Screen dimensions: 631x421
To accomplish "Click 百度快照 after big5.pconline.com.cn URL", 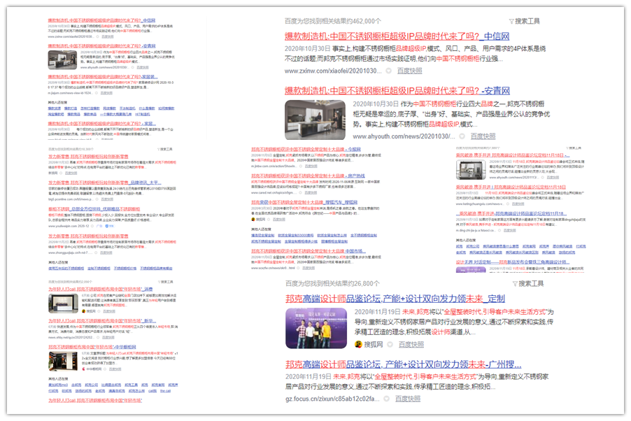I will (x=107, y=199).
